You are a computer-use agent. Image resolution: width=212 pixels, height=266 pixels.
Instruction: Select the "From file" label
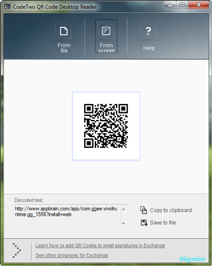pyautogui.click(x=64, y=48)
